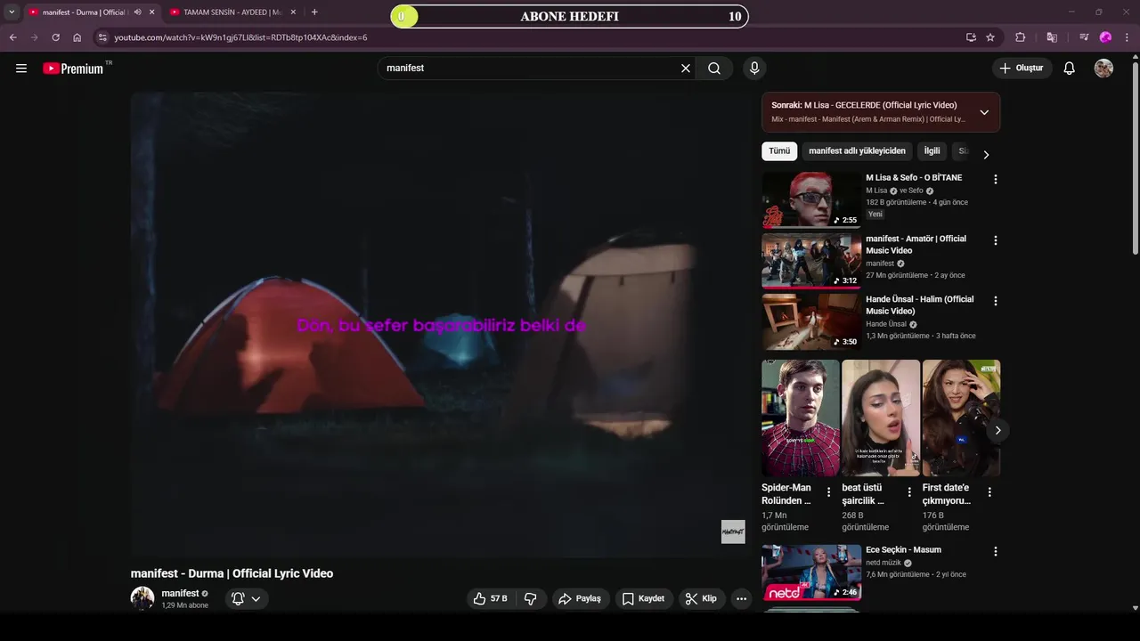1140x641 pixels.
Task: Open the notifications bell in header
Action: [x=1070, y=68]
